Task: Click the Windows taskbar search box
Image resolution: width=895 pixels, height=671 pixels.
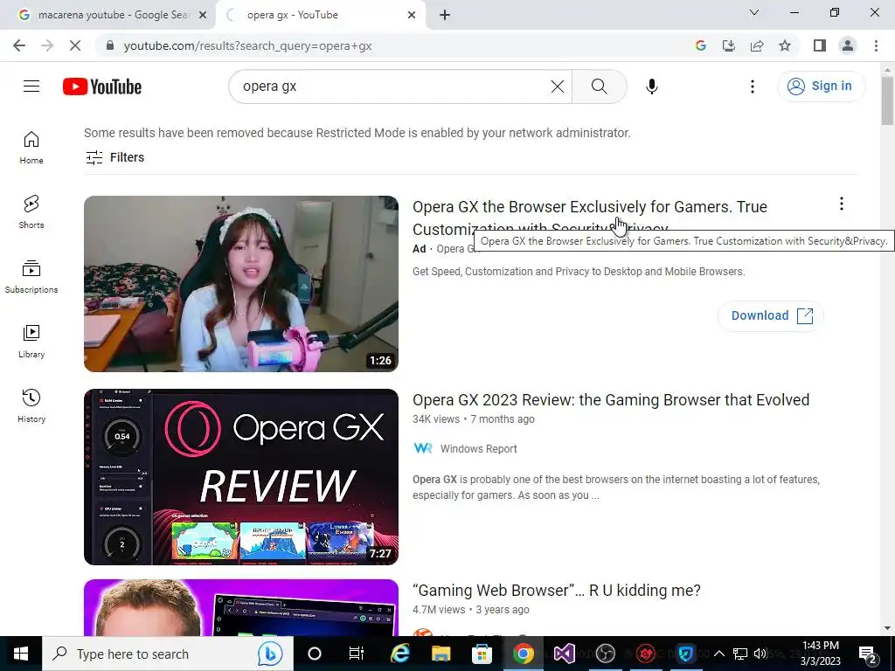Action: pos(168,654)
